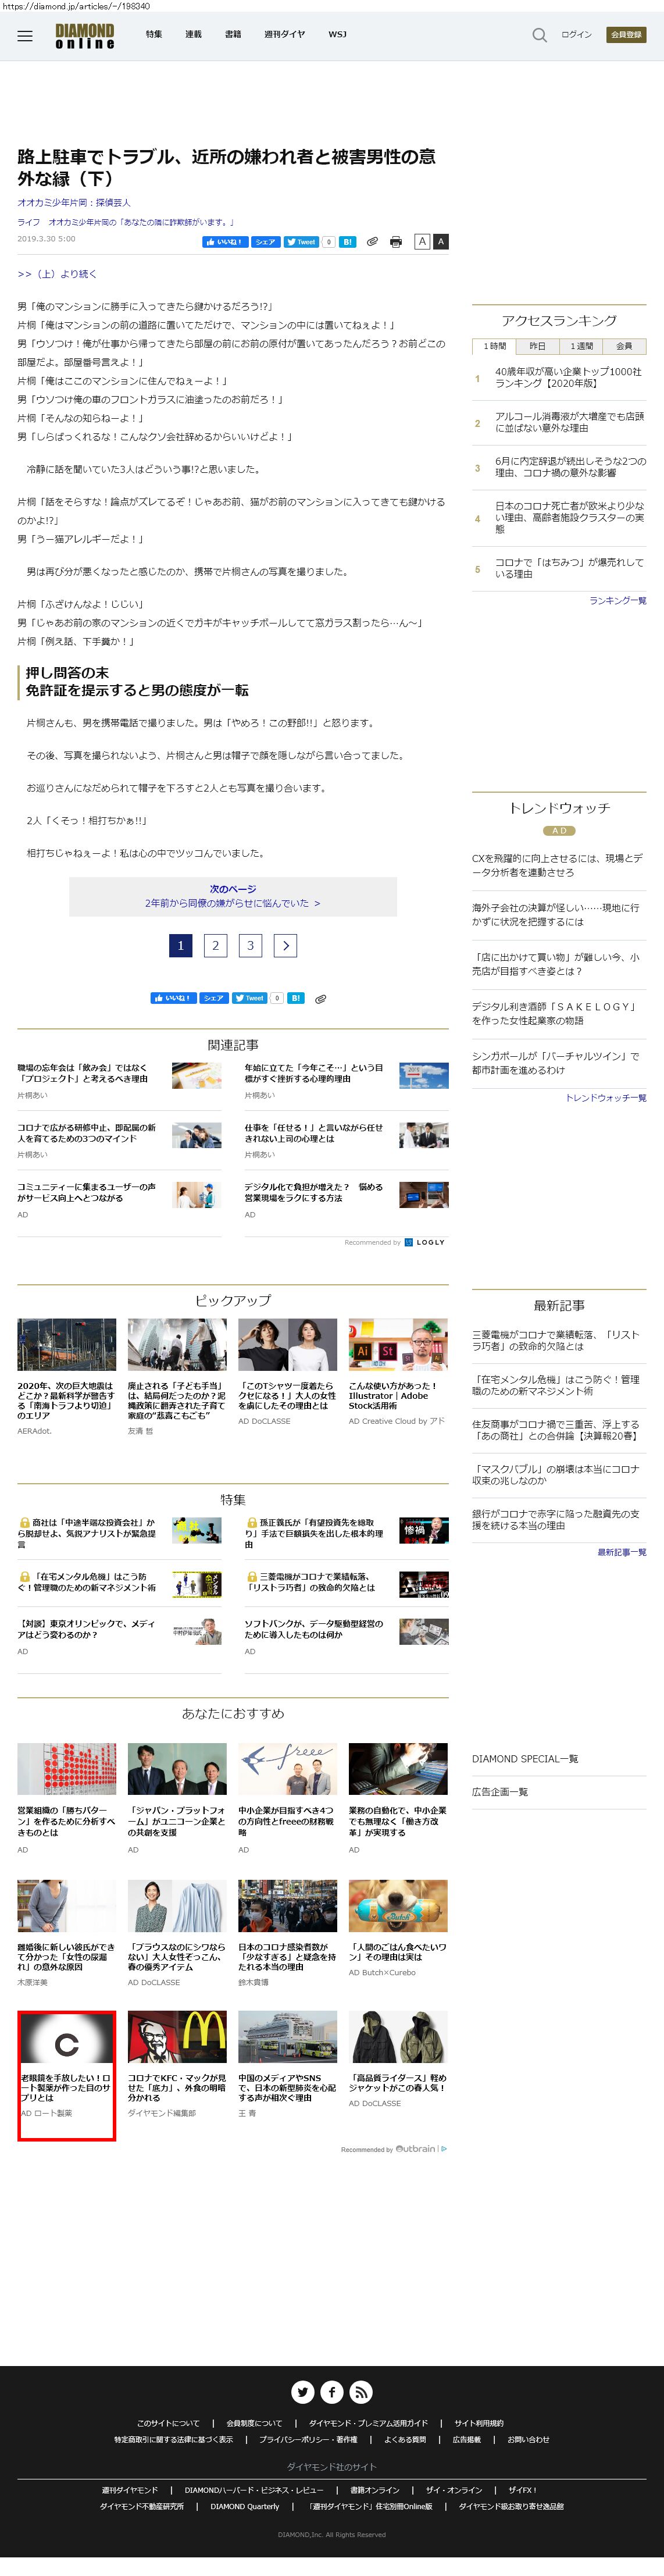664x2576 pixels.
Task: Click the bottom Tweet button
Action: (250, 998)
